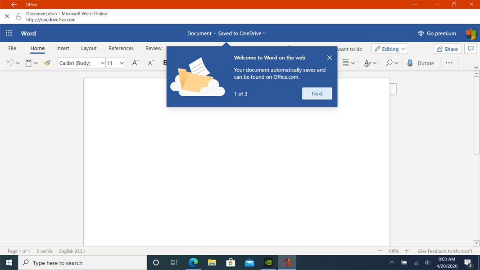Click the Format Painter icon
The width and height of the screenshot is (480, 270).
[47, 63]
